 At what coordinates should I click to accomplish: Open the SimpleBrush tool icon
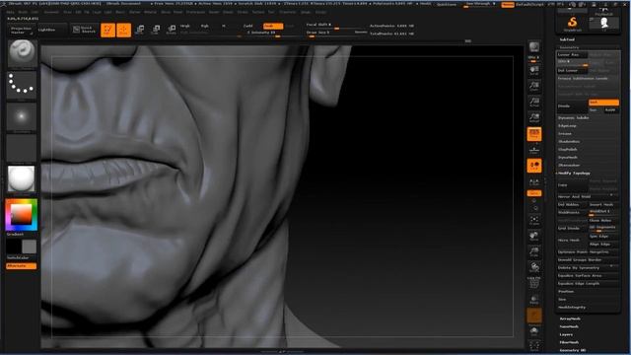pos(572,24)
